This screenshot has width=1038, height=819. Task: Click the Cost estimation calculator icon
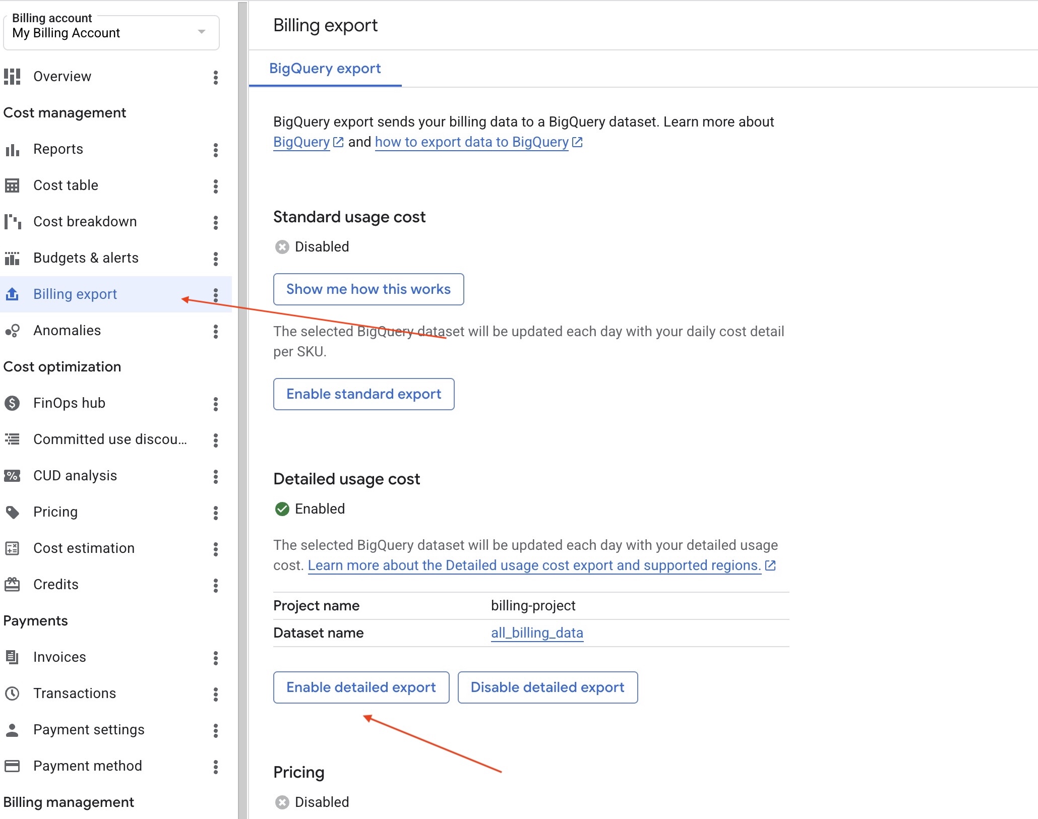tap(12, 548)
